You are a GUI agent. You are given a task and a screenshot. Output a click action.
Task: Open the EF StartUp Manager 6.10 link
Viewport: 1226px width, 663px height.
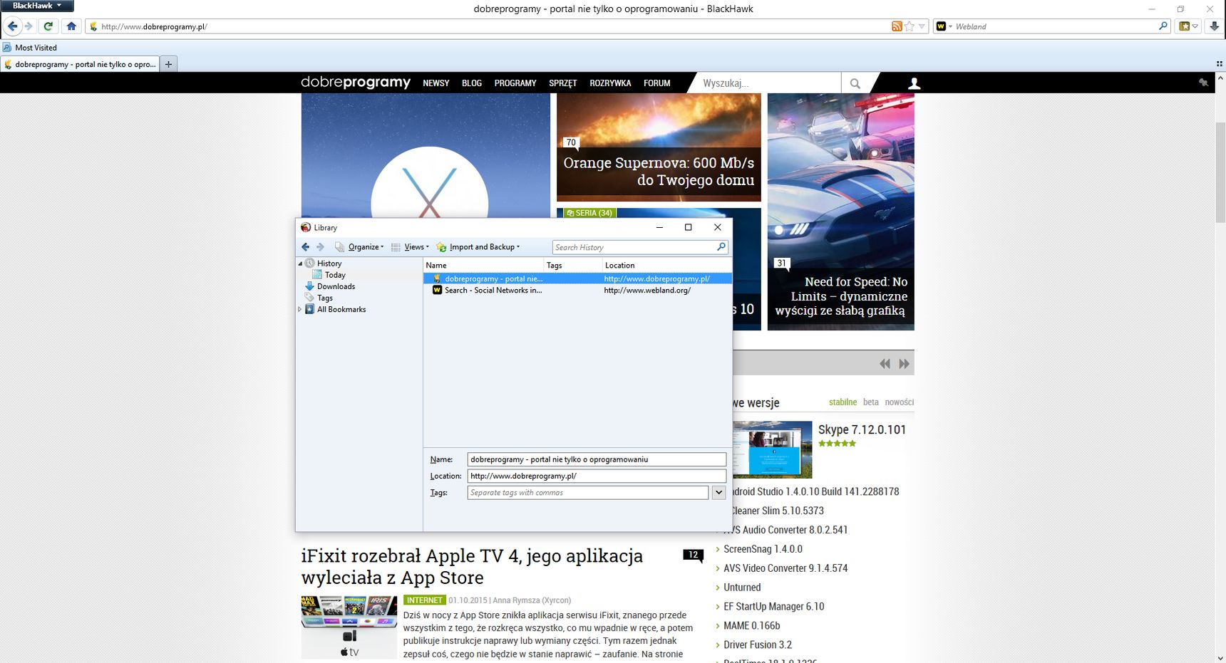773,607
